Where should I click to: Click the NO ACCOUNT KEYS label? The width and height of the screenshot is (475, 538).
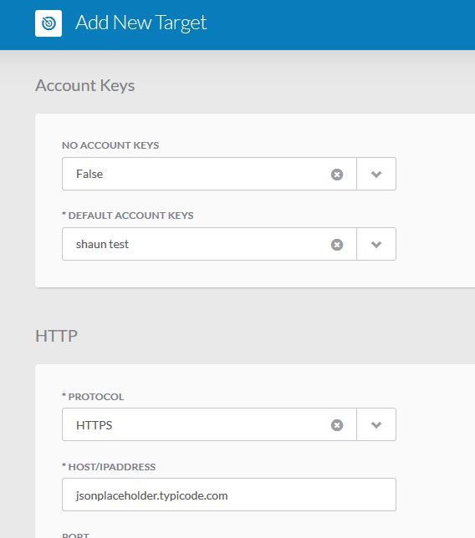[110, 145]
